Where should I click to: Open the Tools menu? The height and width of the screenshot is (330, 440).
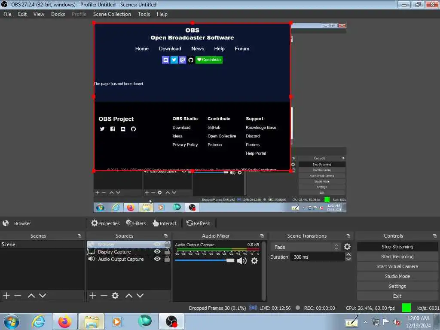click(x=144, y=14)
